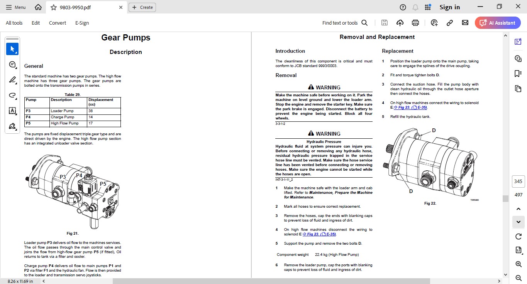The image size is (527, 284).
Task: Open the All tools menu
Action: [14, 23]
